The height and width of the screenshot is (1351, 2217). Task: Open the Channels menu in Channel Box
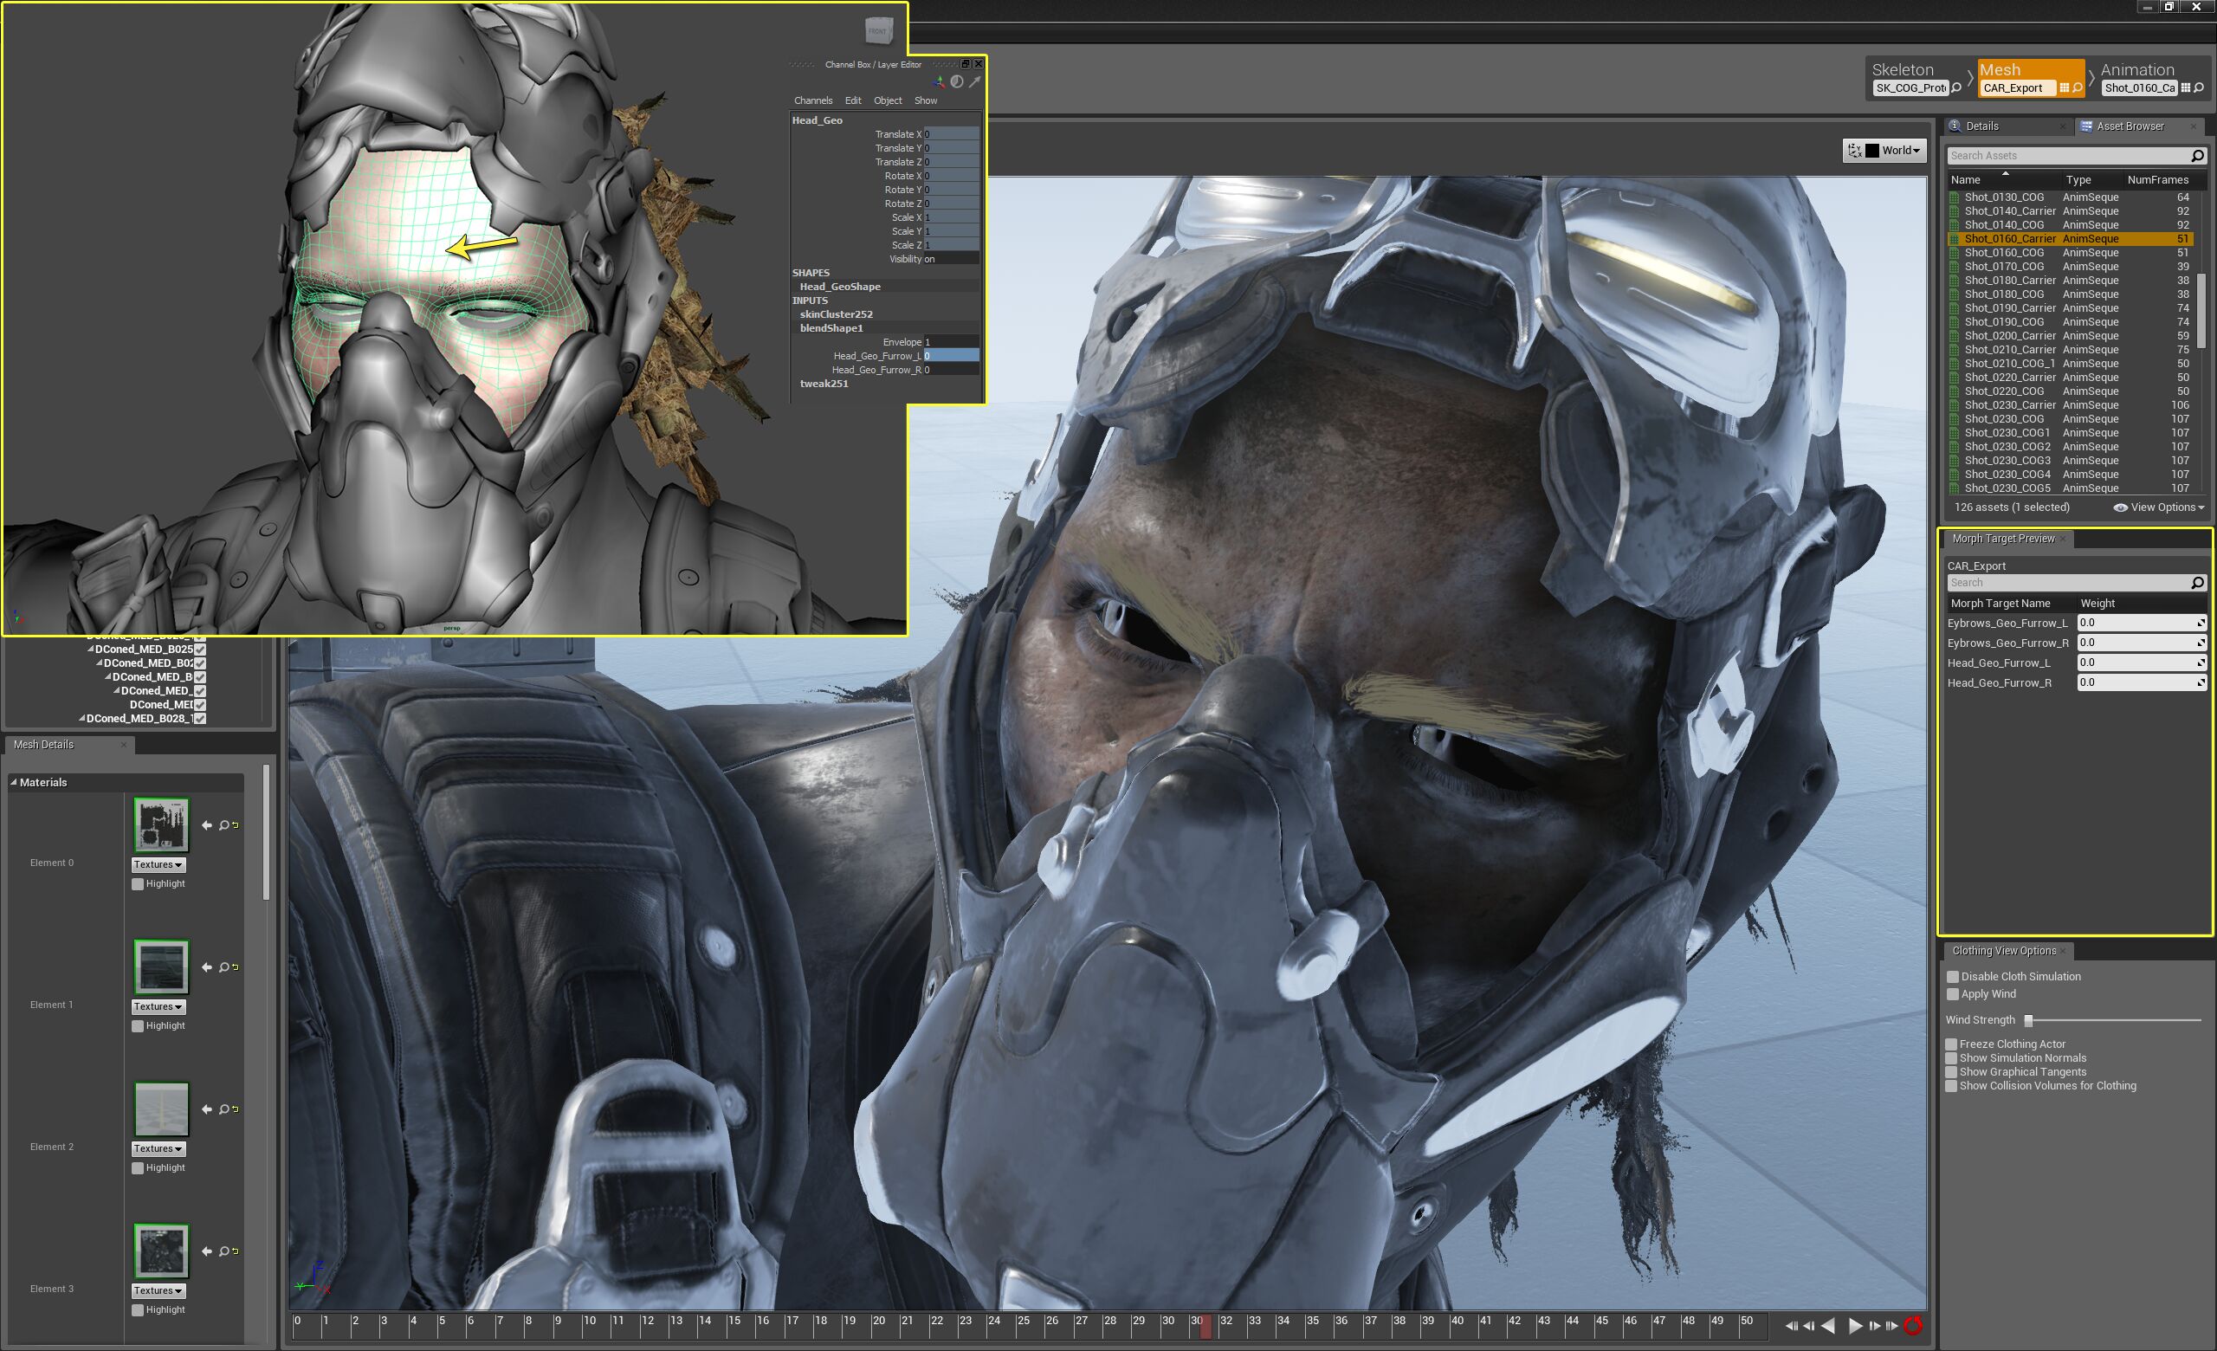pos(813,100)
